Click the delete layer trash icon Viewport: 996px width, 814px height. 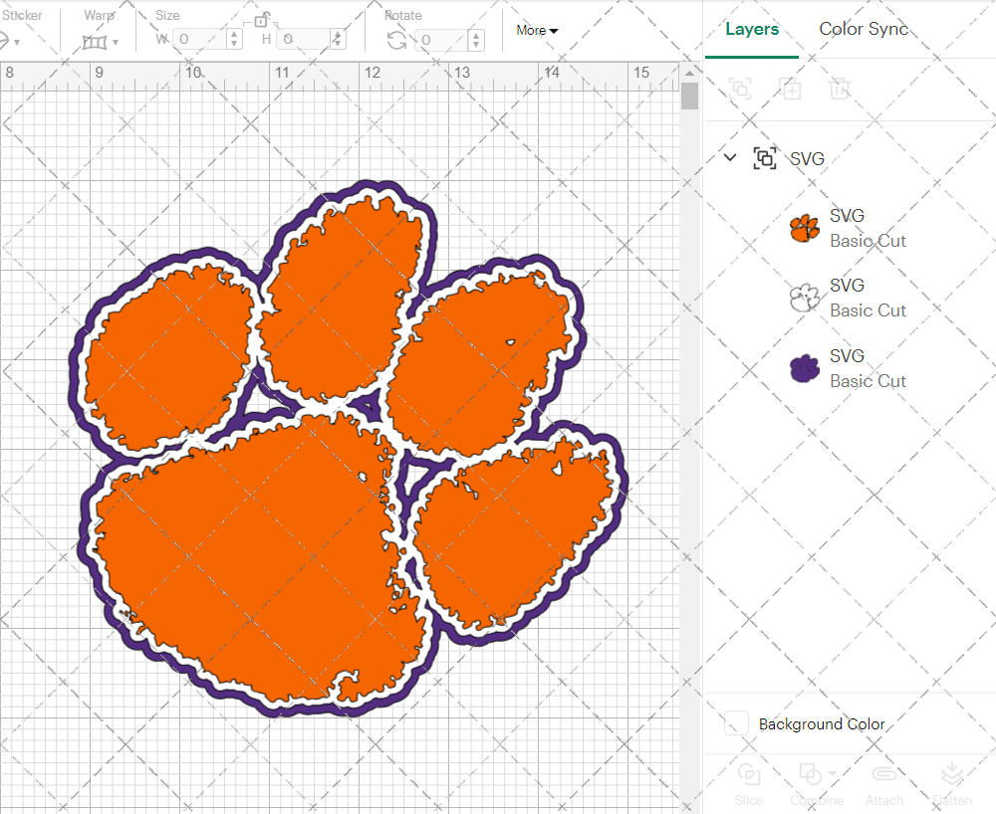[x=840, y=89]
